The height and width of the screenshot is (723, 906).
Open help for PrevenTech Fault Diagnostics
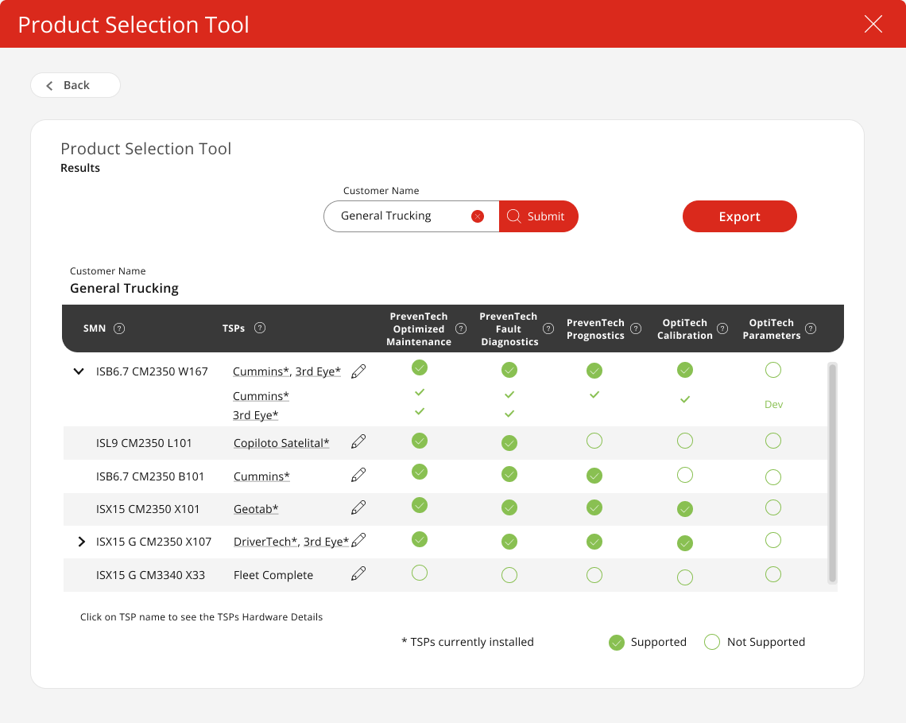point(548,328)
